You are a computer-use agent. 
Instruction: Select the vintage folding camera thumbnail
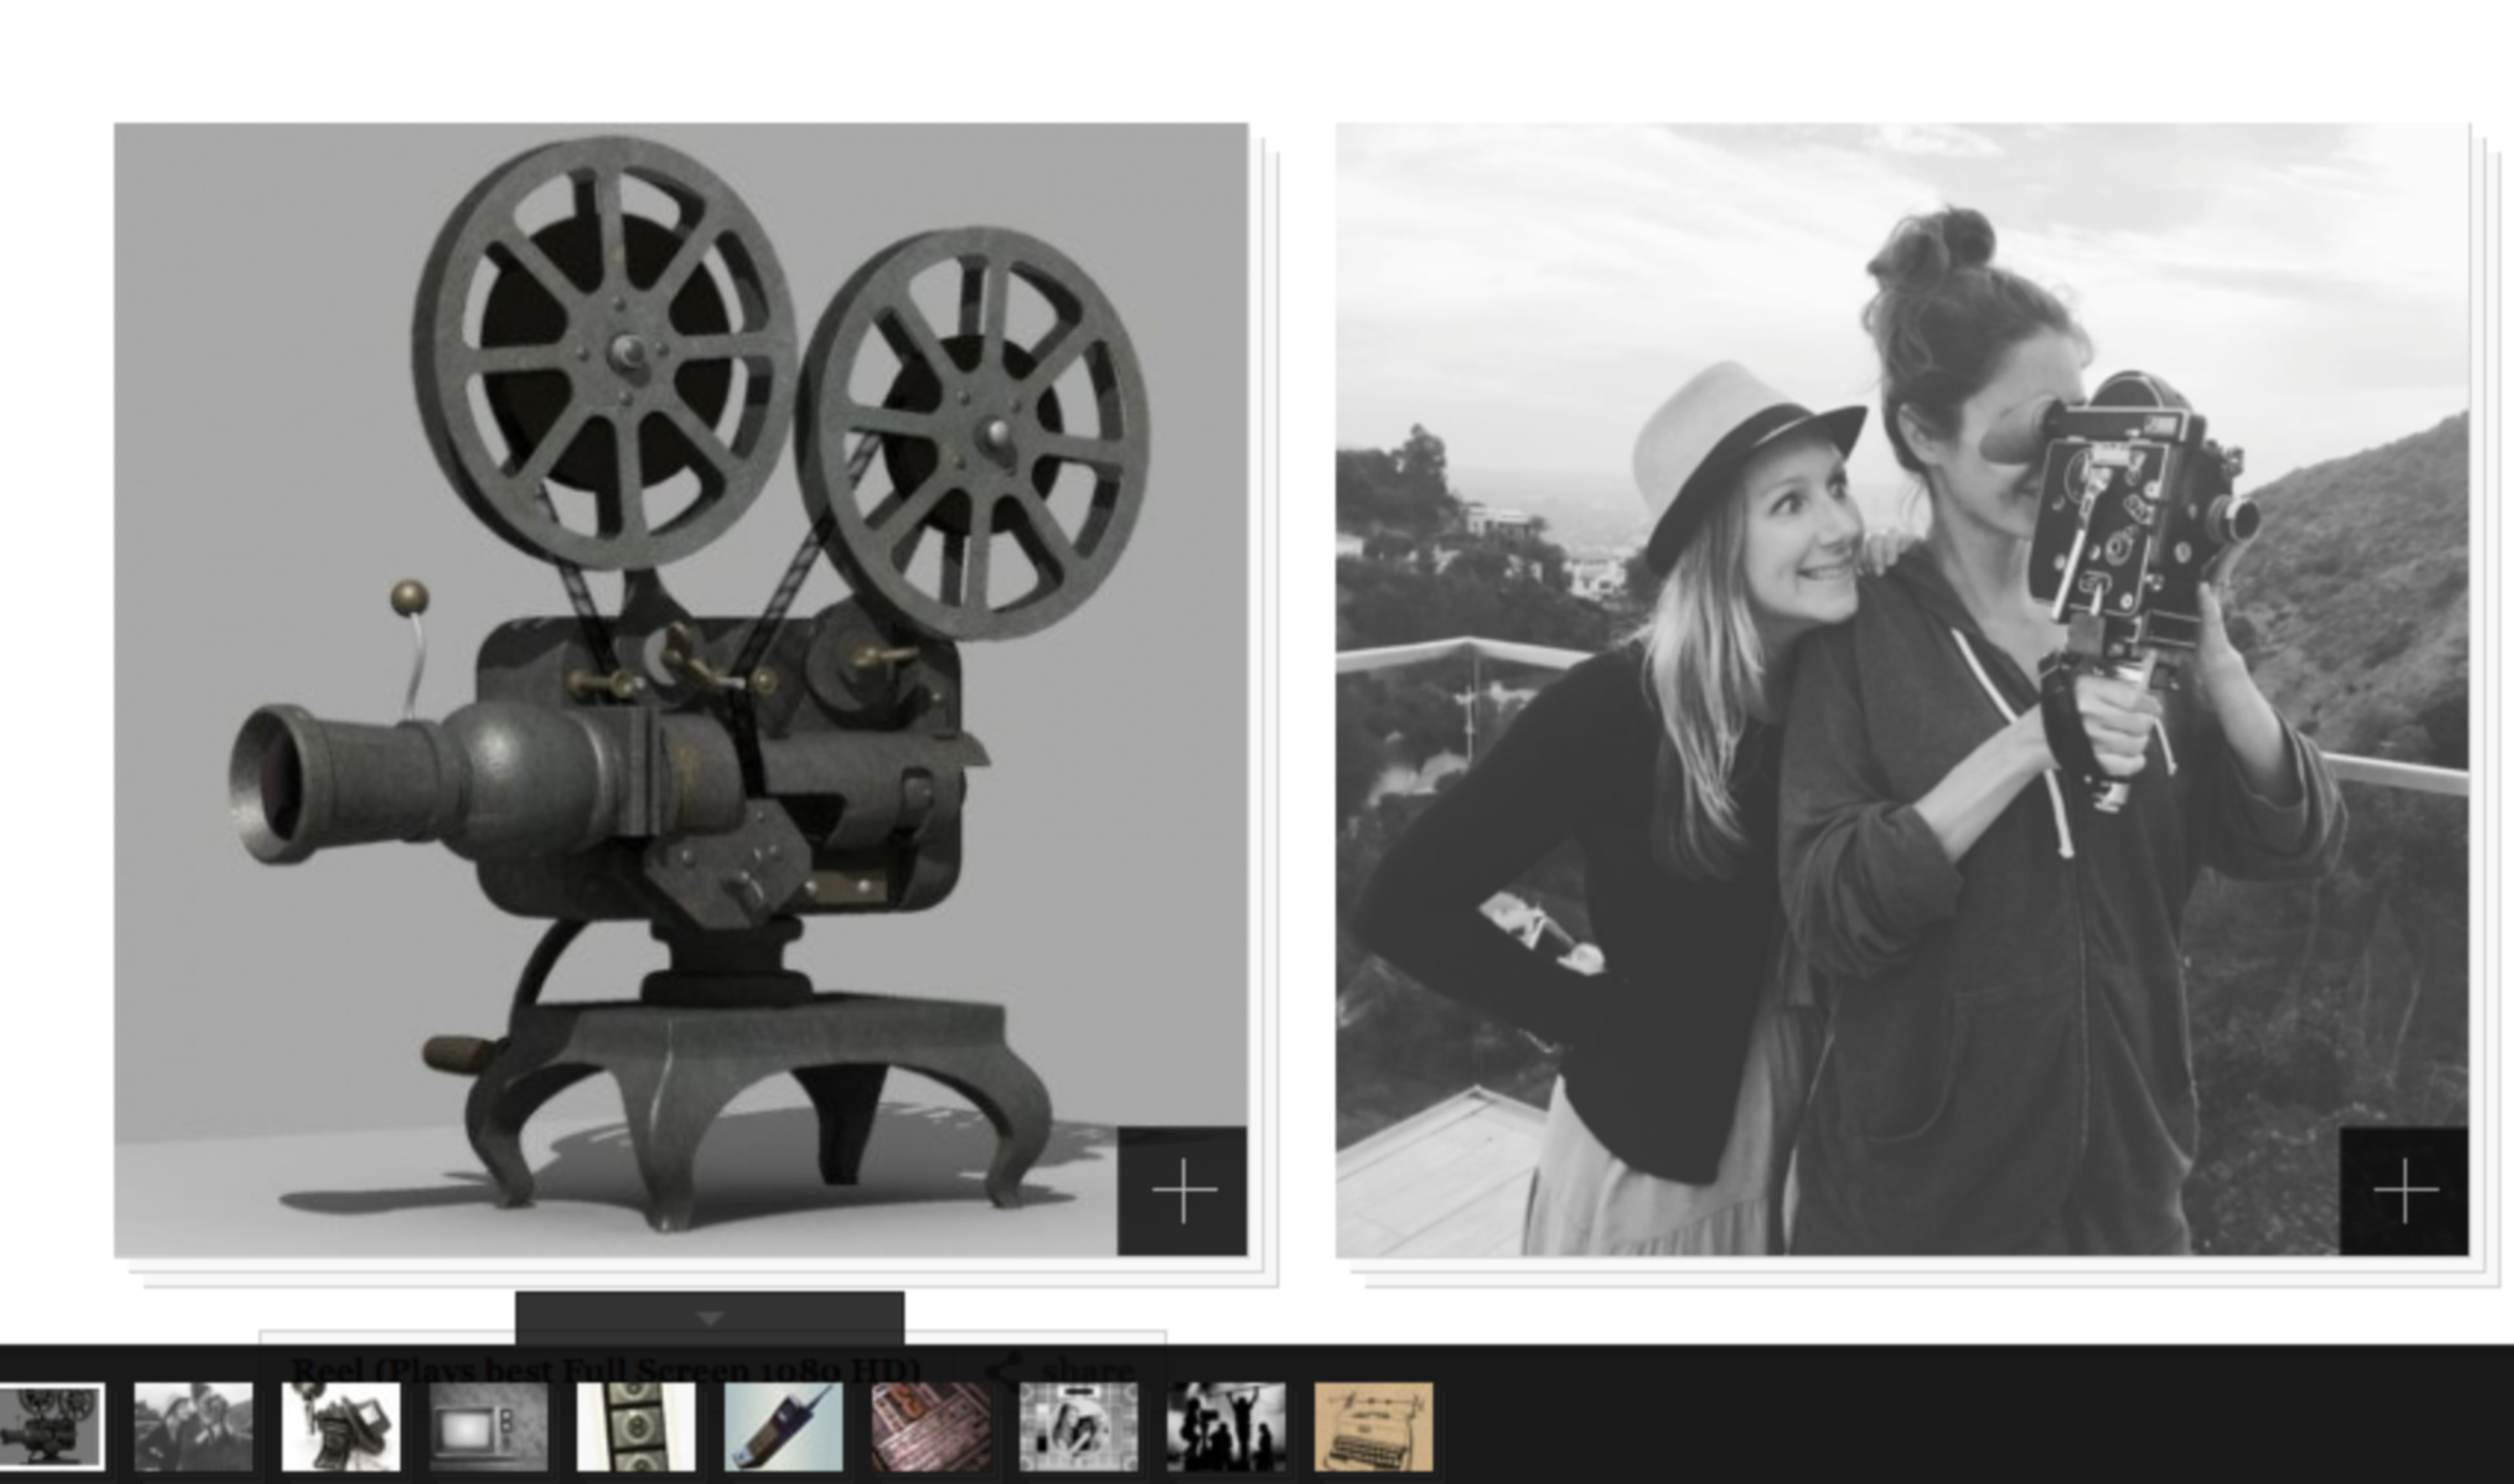pyautogui.click(x=341, y=1427)
